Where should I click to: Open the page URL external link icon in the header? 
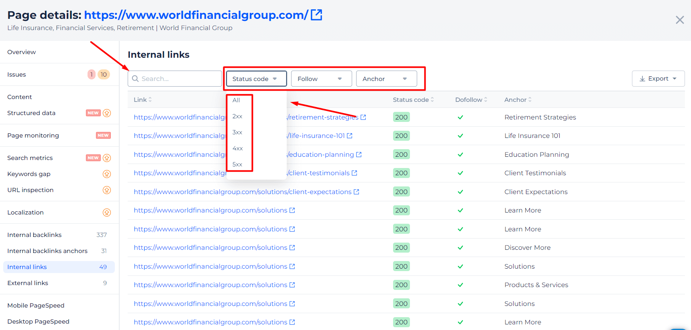point(316,15)
